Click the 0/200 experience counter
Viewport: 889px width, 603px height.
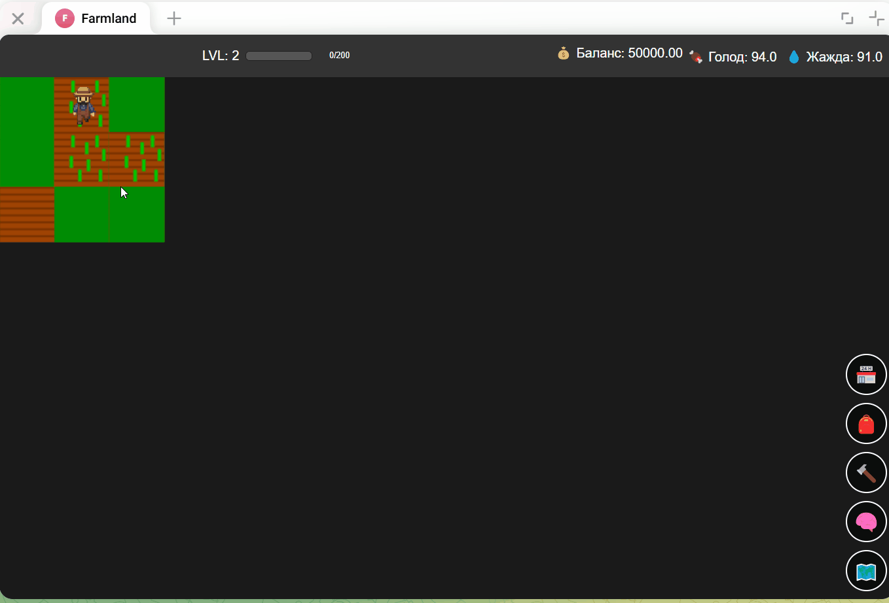tap(339, 56)
